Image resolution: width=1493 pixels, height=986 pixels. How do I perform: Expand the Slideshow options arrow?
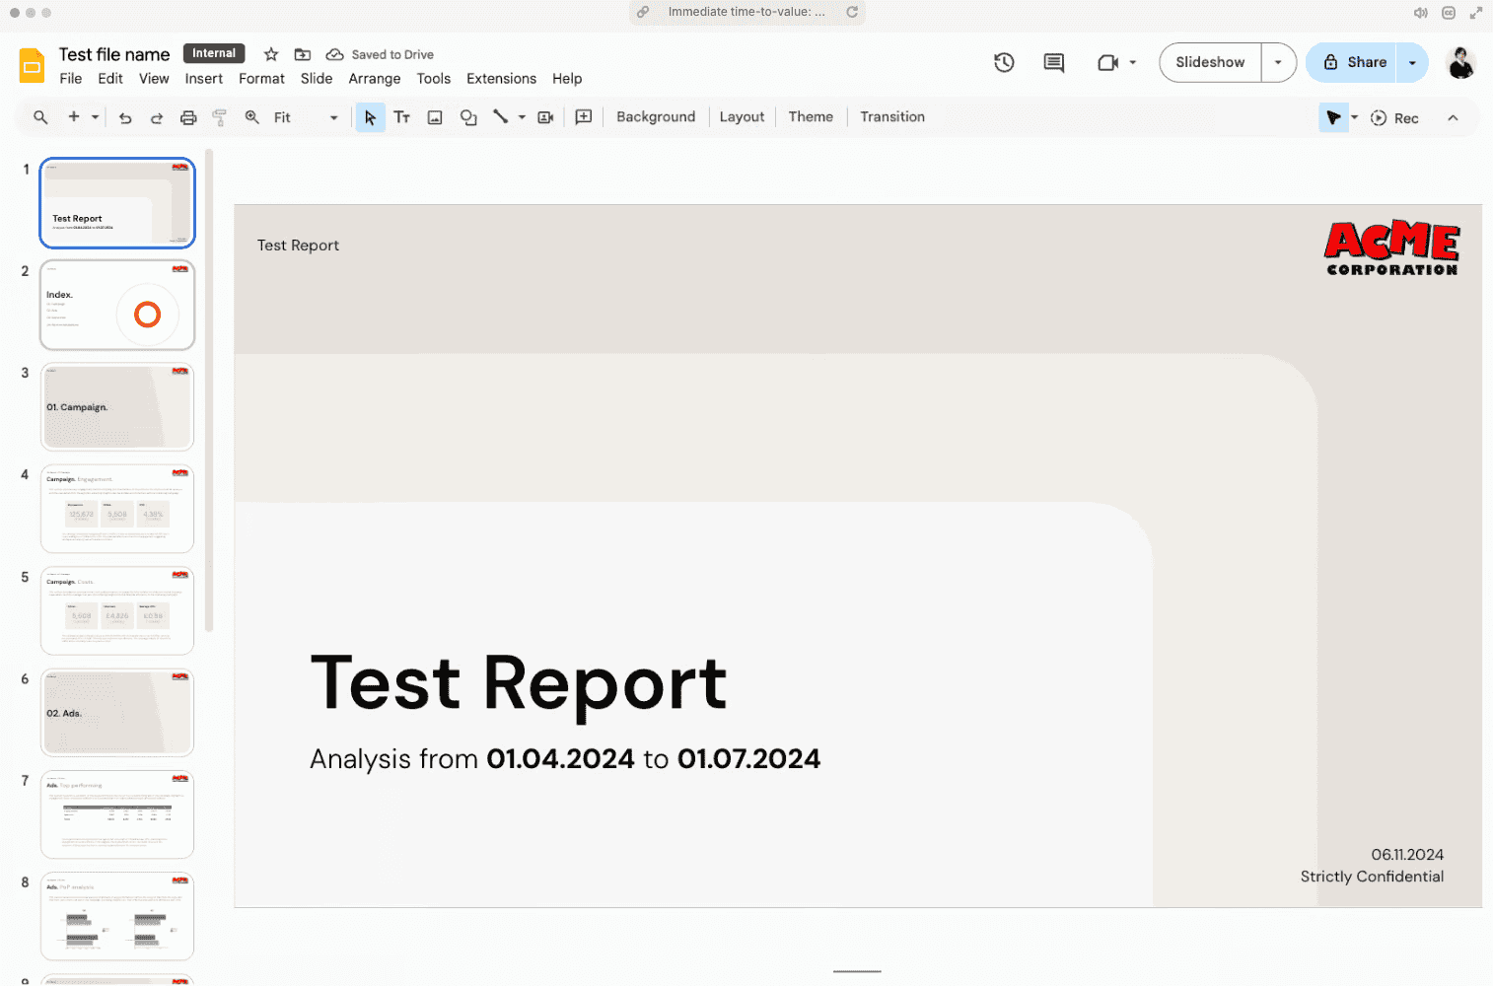click(x=1279, y=62)
